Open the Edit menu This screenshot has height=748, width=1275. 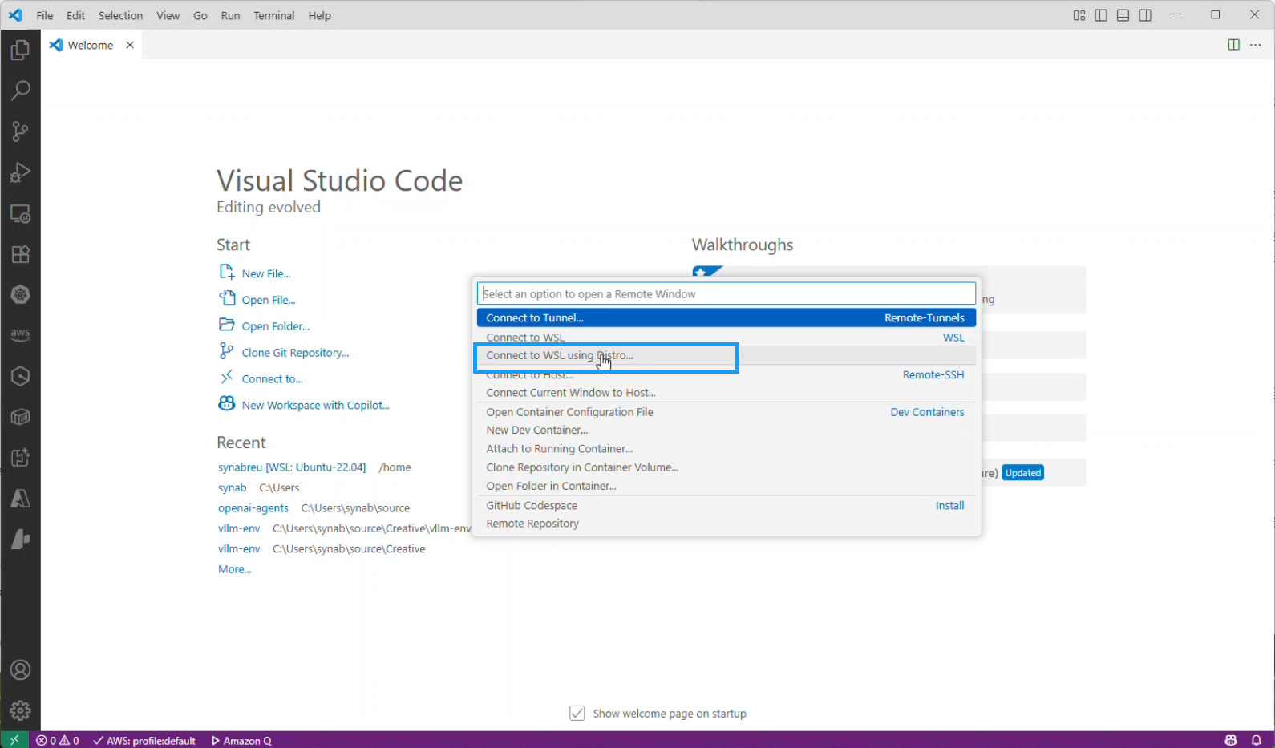(75, 15)
